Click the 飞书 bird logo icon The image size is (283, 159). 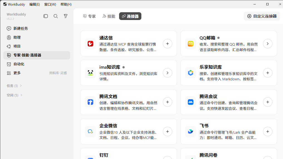click(191, 131)
